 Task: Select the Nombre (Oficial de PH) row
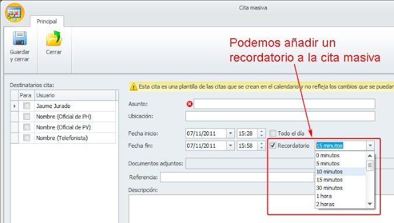63,117
